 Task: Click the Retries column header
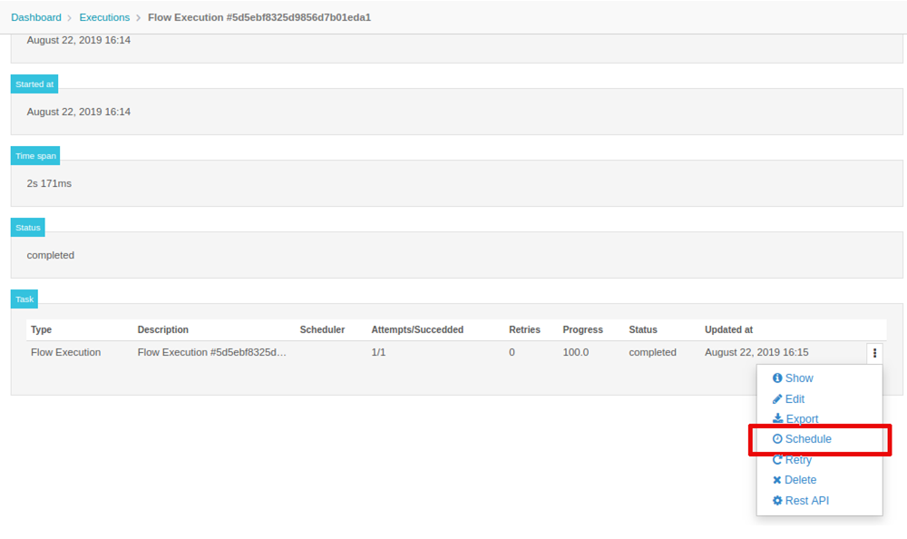[x=524, y=329]
